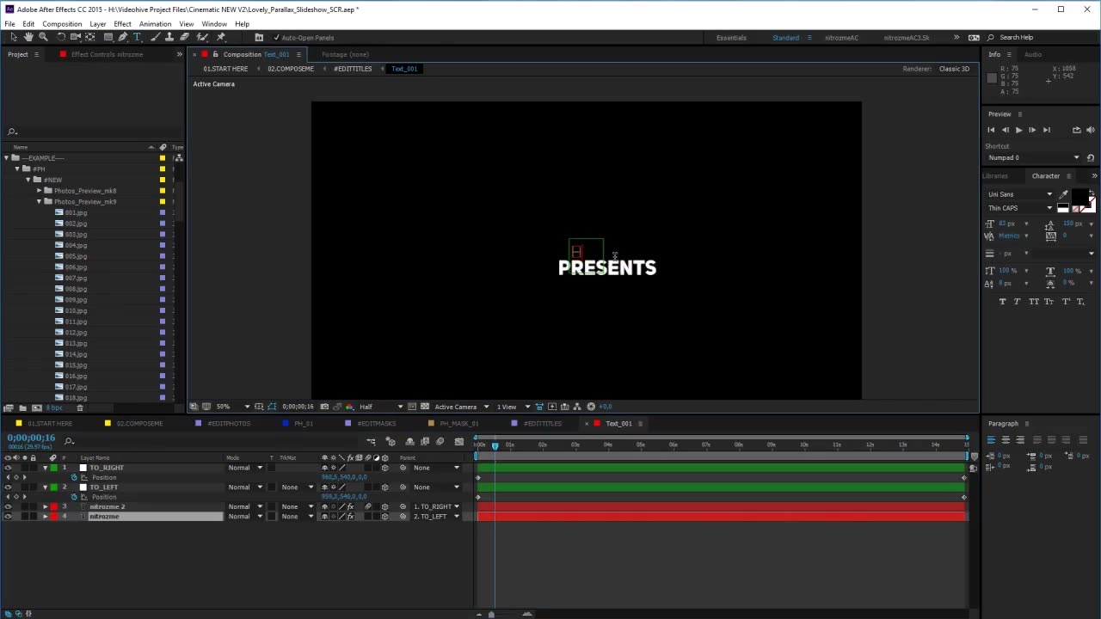1101x619 pixels.
Task: Select the Pen tool
Action: (x=123, y=37)
